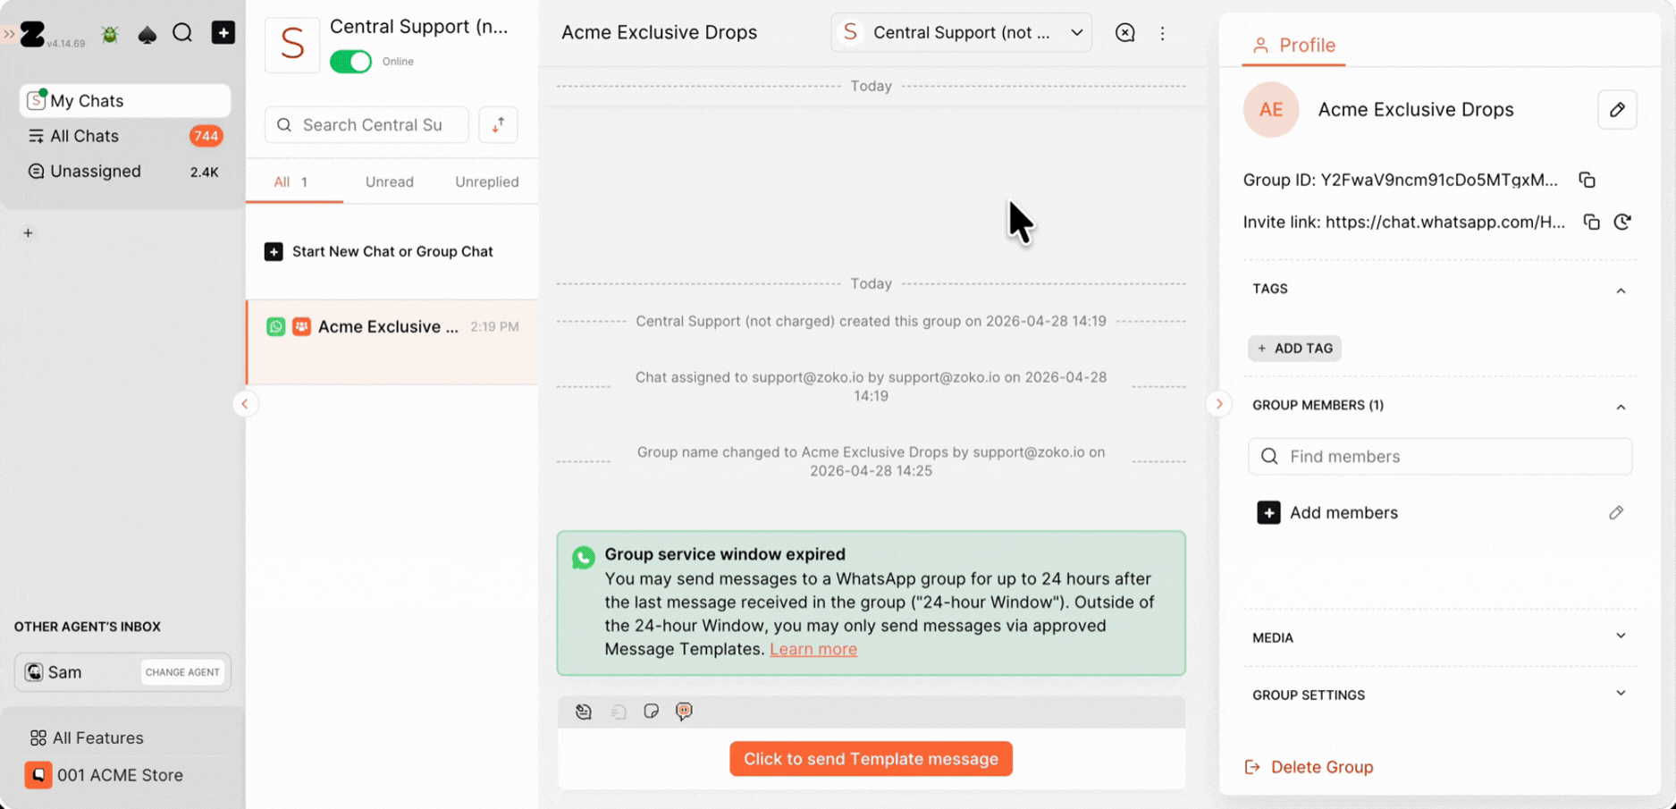Click the Find members search field
The width and height of the screenshot is (1676, 809).
[x=1440, y=457]
